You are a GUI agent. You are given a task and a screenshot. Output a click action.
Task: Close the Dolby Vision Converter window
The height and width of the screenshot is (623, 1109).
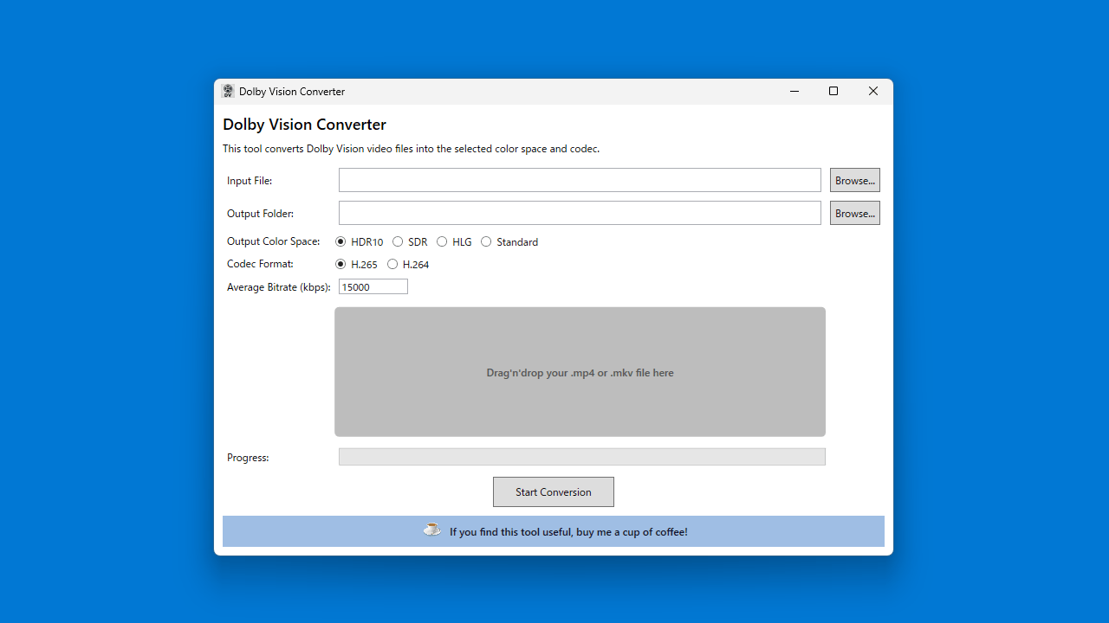click(x=873, y=92)
